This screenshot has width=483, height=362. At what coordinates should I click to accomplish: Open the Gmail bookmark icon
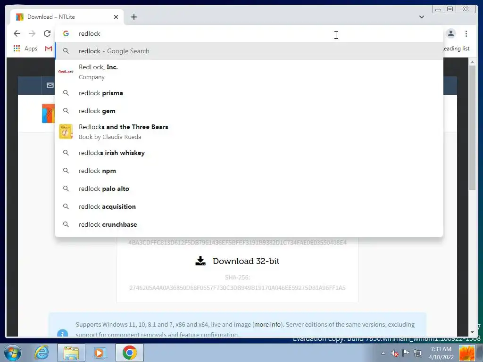[x=49, y=49]
